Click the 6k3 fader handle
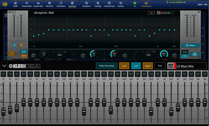The width and height of the screenshot is (209, 126). pyautogui.click(x=171, y=111)
